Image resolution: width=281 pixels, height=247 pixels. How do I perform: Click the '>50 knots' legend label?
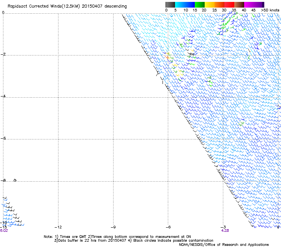click(270, 10)
